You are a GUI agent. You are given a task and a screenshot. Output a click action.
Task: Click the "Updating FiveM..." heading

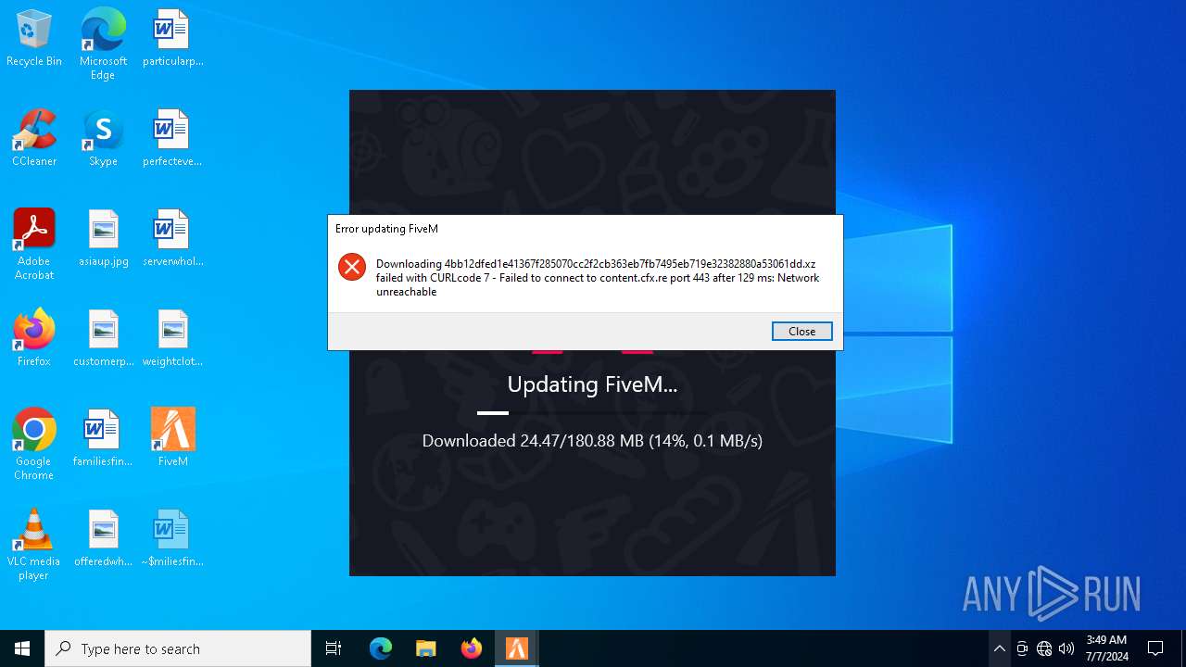592,384
